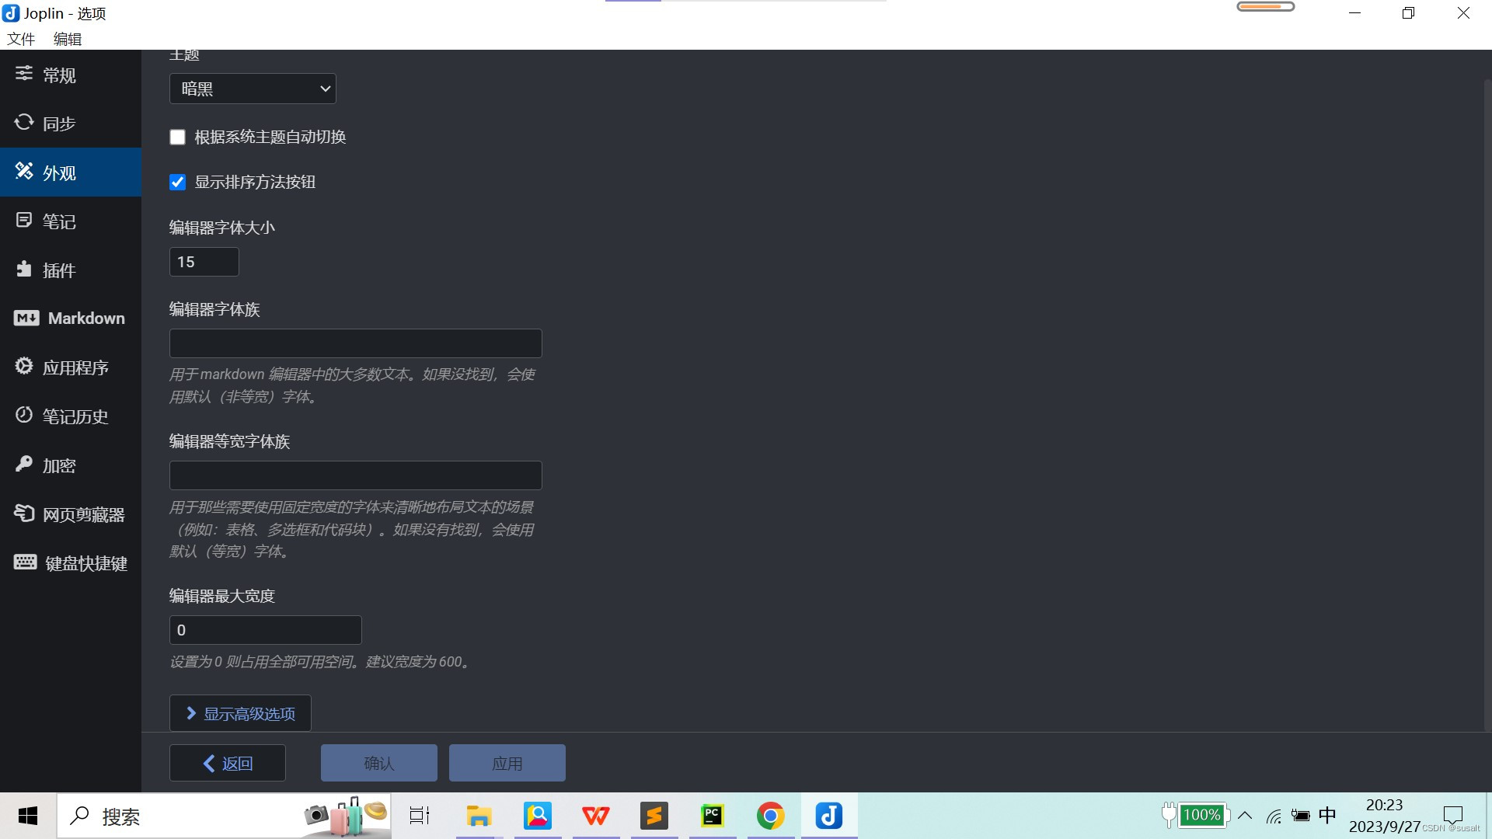The width and height of the screenshot is (1492, 839).
Task: Expand the show advanced options (显示高级选项) section
Action: click(x=240, y=713)
